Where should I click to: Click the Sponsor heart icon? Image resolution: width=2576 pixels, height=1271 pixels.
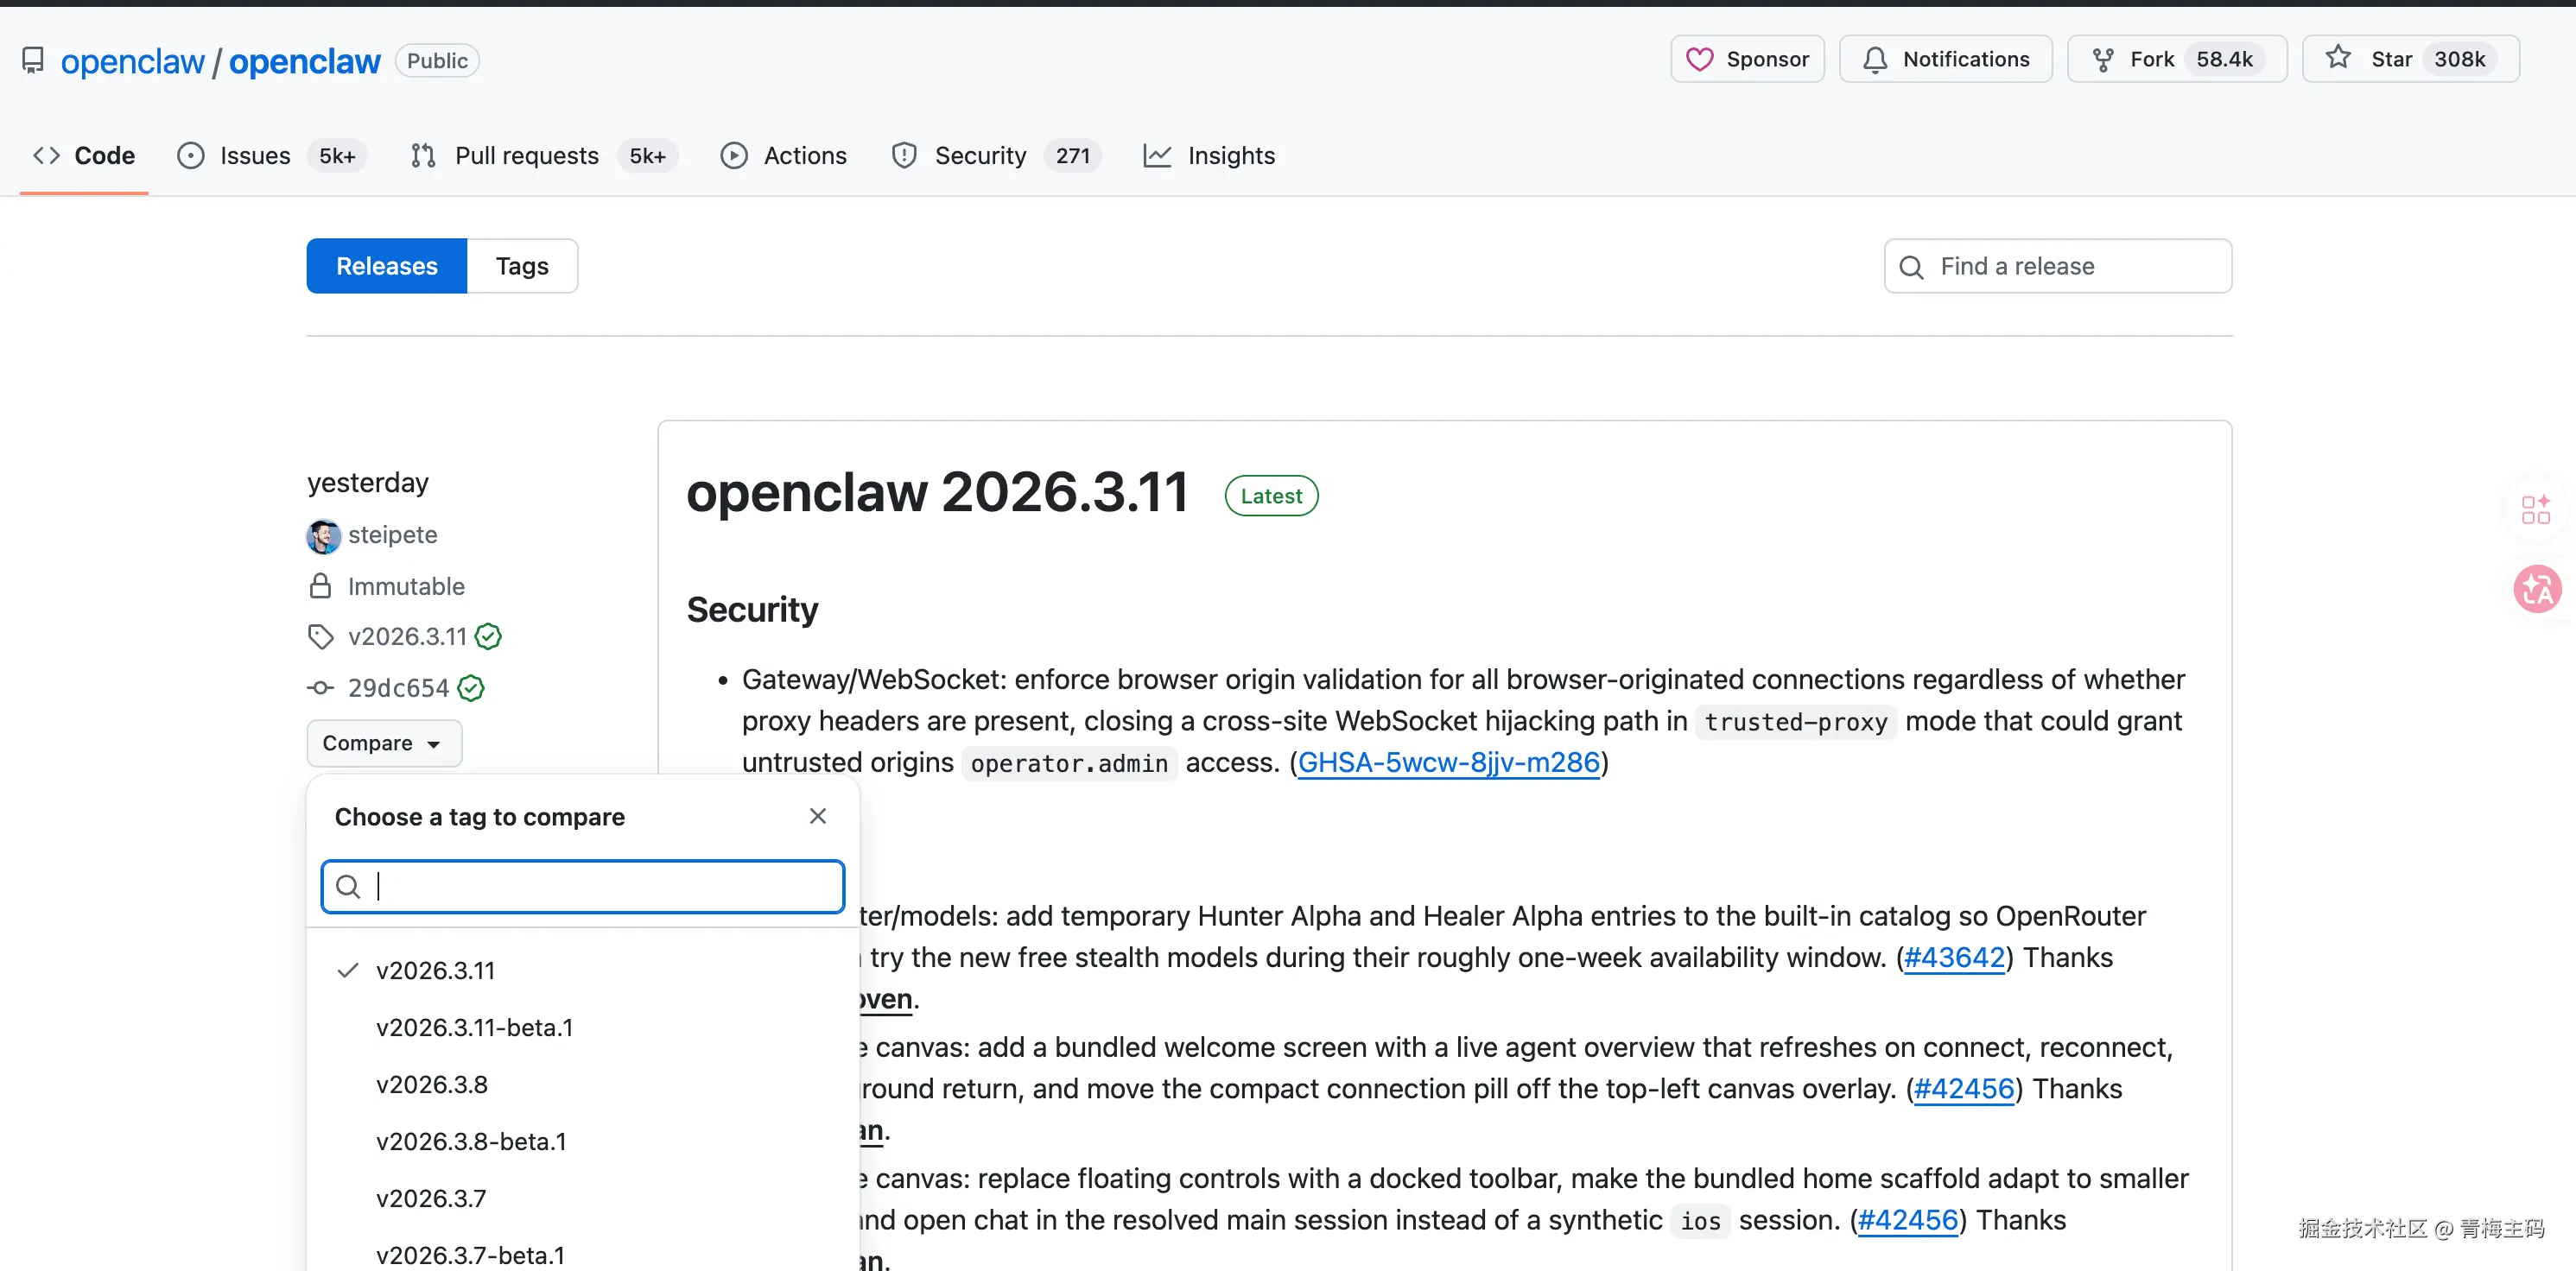[1699, 60]
